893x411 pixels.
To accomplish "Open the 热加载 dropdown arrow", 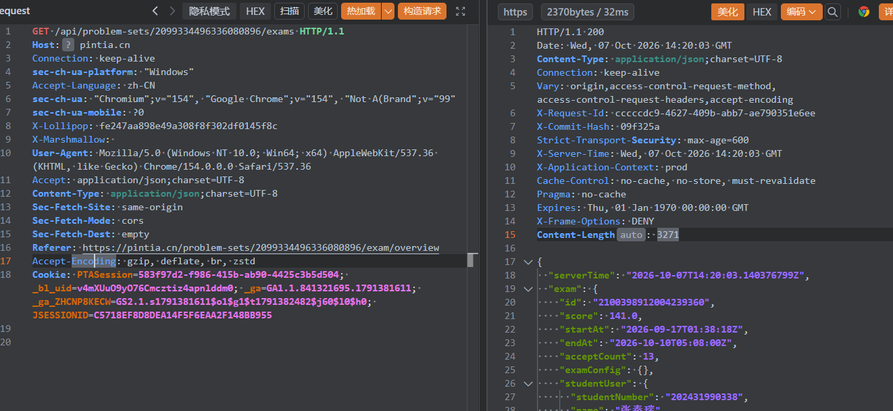I will 388,11.
